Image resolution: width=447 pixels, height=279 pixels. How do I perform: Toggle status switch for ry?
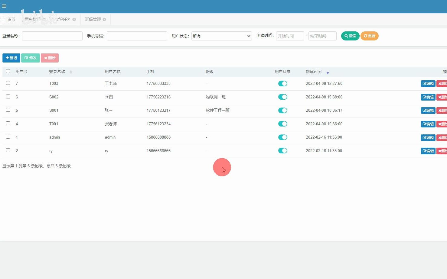tap(283, 151)
